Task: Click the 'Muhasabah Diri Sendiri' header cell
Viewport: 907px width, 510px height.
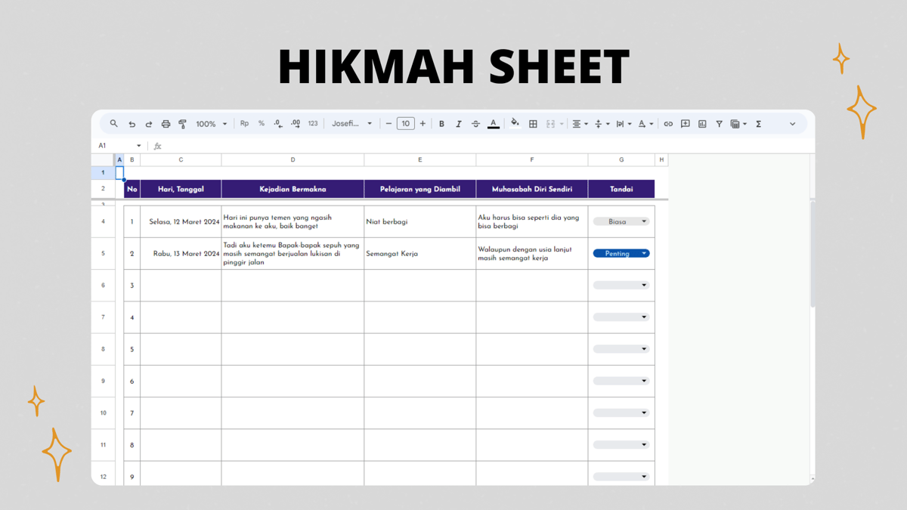Action: (532, 189)
